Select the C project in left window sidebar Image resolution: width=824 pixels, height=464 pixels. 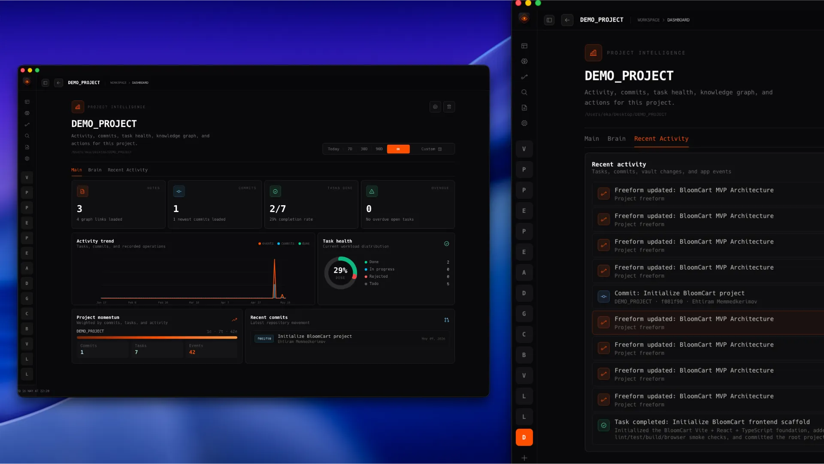tap(27, 314)
